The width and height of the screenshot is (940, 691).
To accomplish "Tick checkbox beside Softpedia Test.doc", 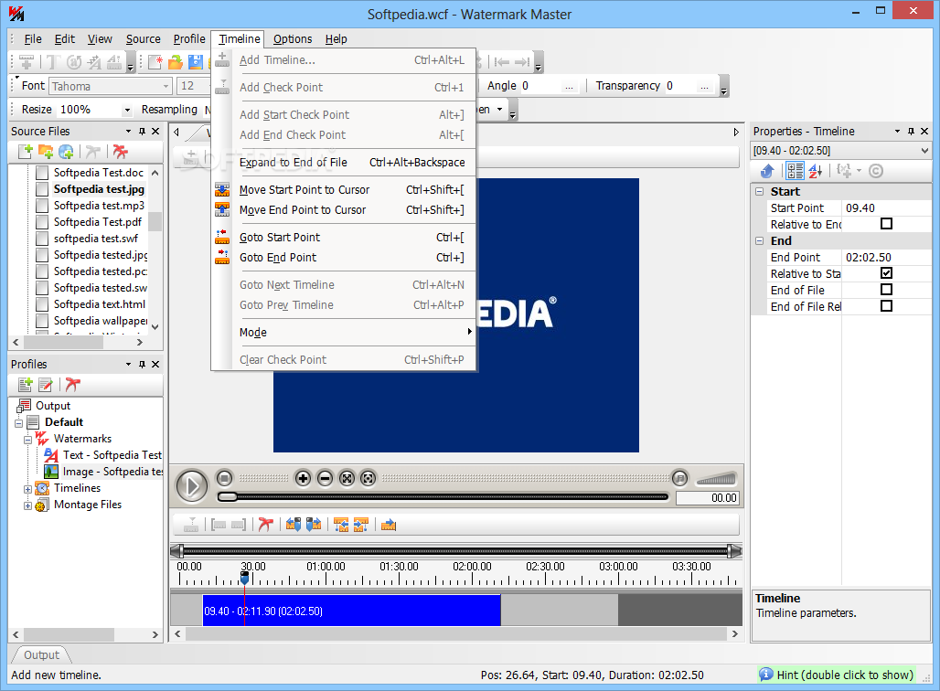I will [x=42, y=173].
